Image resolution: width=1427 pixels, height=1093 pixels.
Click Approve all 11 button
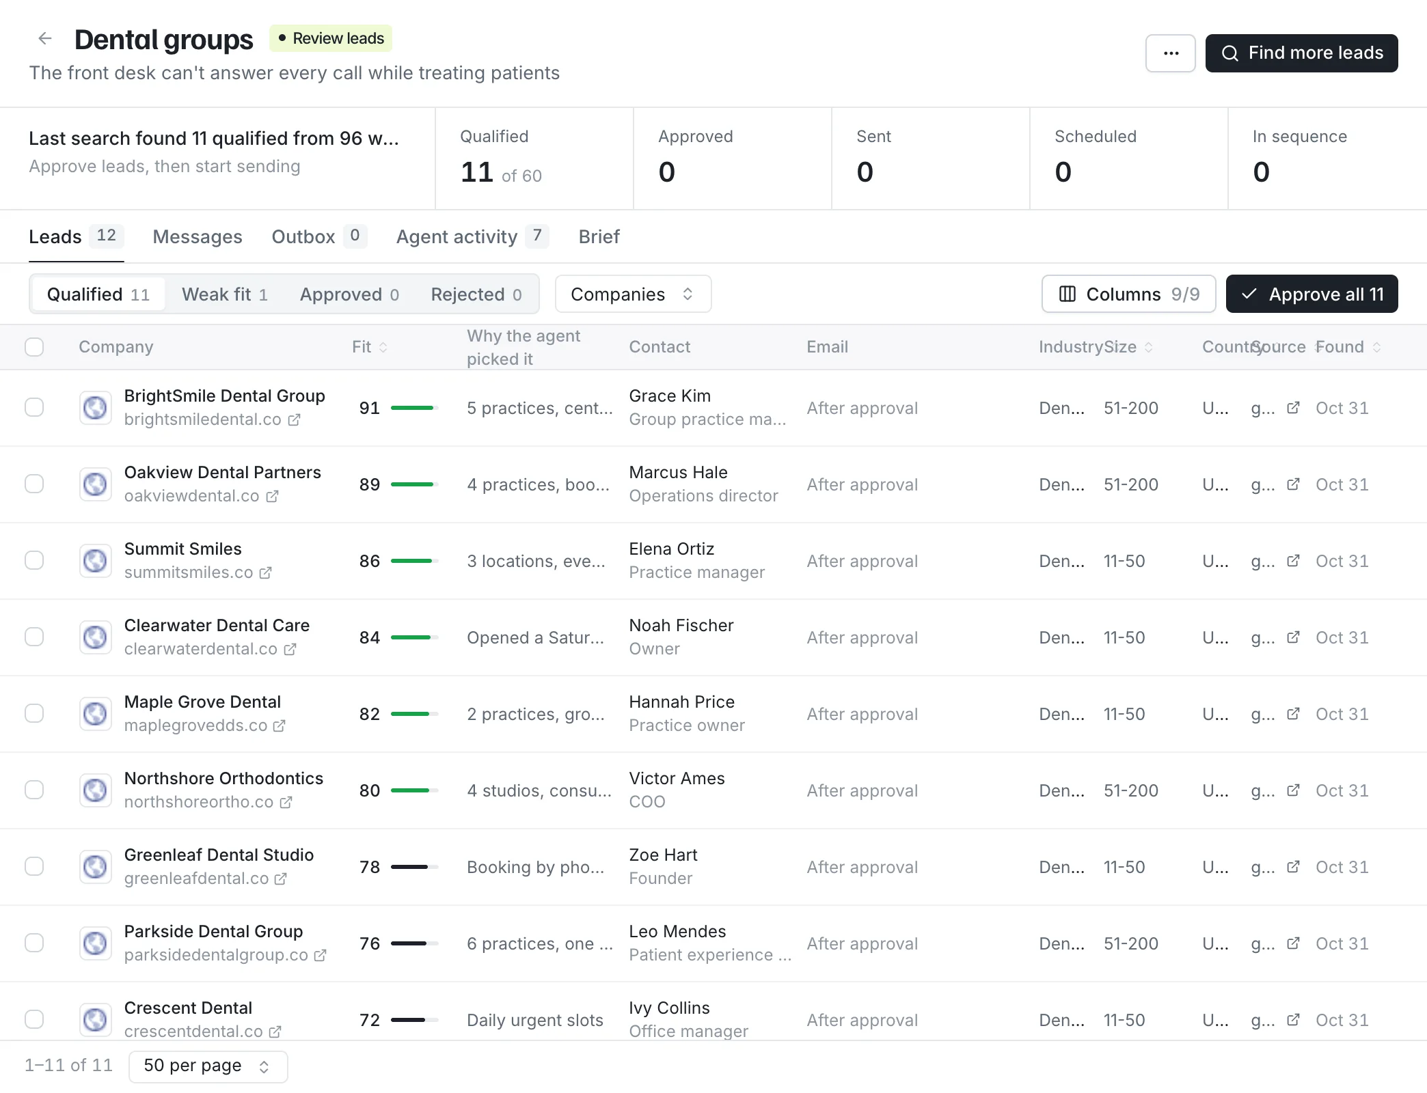pos(1312,294)
